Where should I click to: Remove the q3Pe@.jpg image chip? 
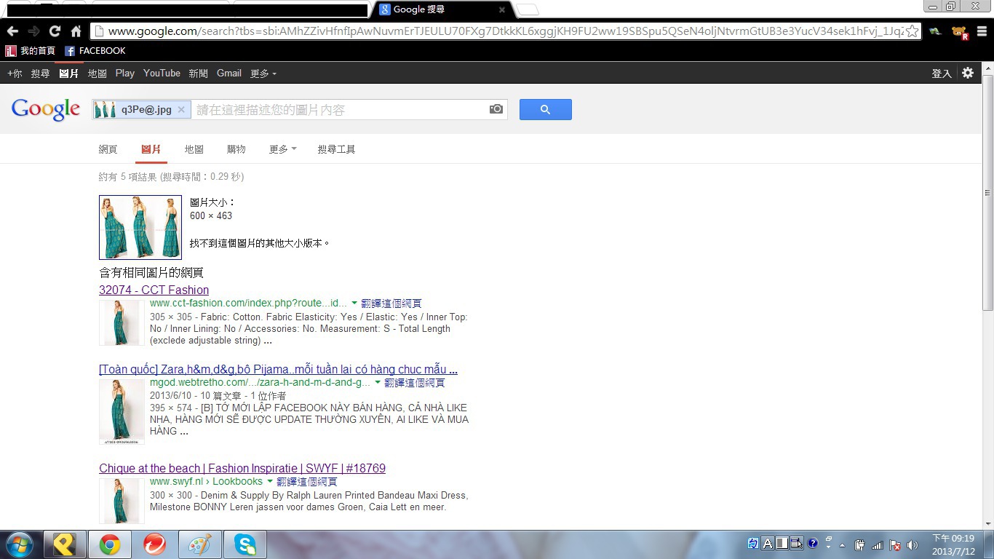click(x=181, y=109)
